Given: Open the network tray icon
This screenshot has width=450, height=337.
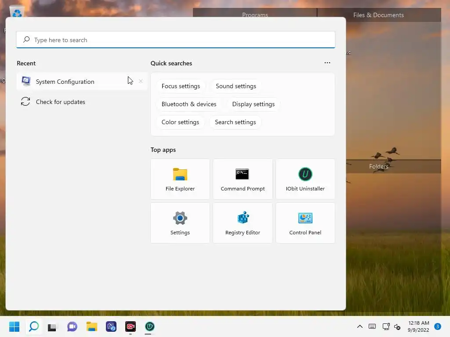Looking at the screenshot, I should coord(386,326).
